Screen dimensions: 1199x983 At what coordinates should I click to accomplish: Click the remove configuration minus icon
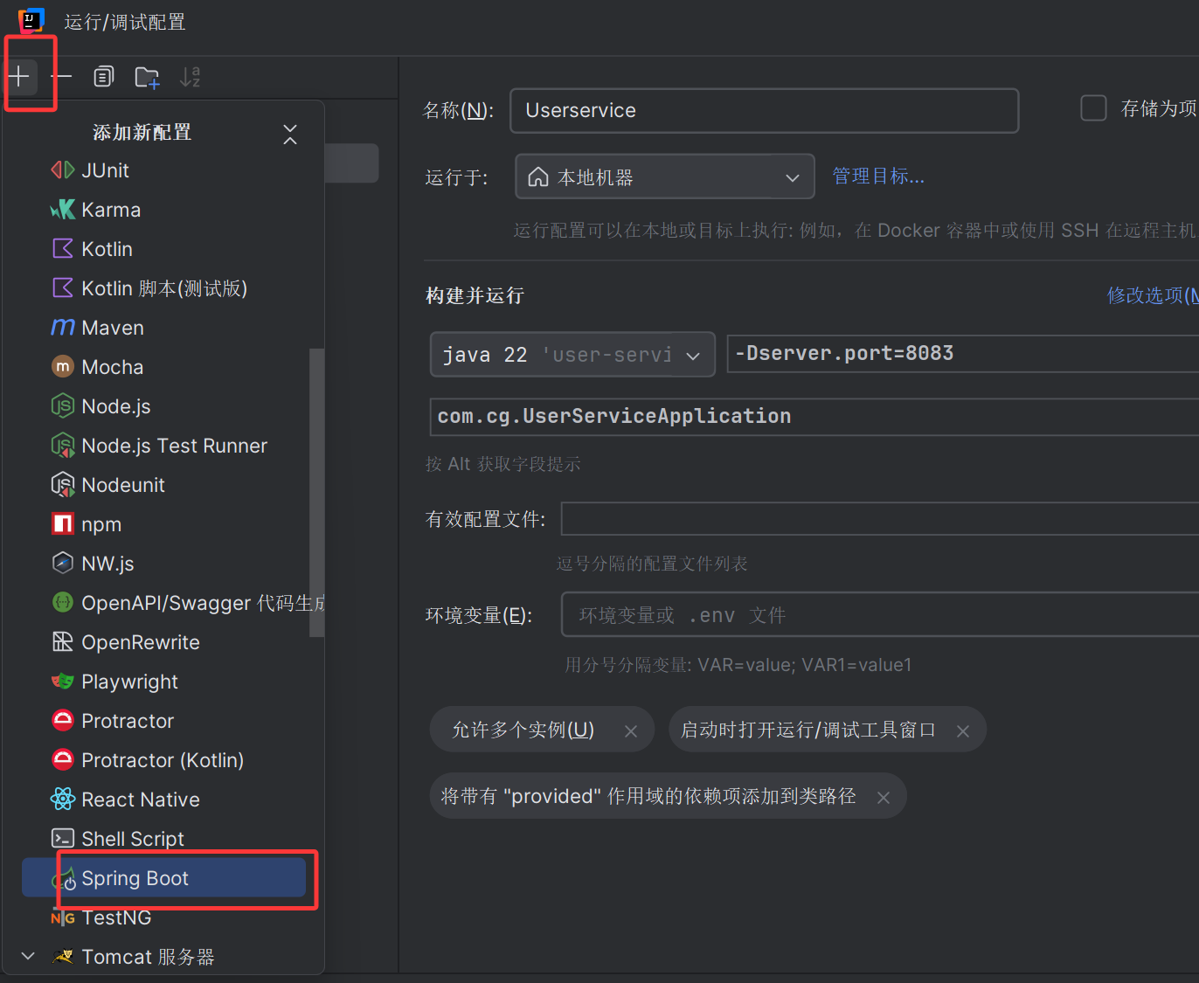click(x=61, y=77)
